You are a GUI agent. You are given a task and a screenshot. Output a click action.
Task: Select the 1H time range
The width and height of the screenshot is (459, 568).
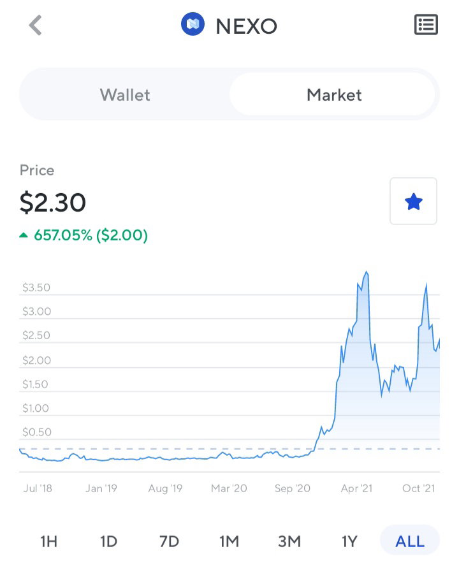pyautogui.click(x=48, y=541)
